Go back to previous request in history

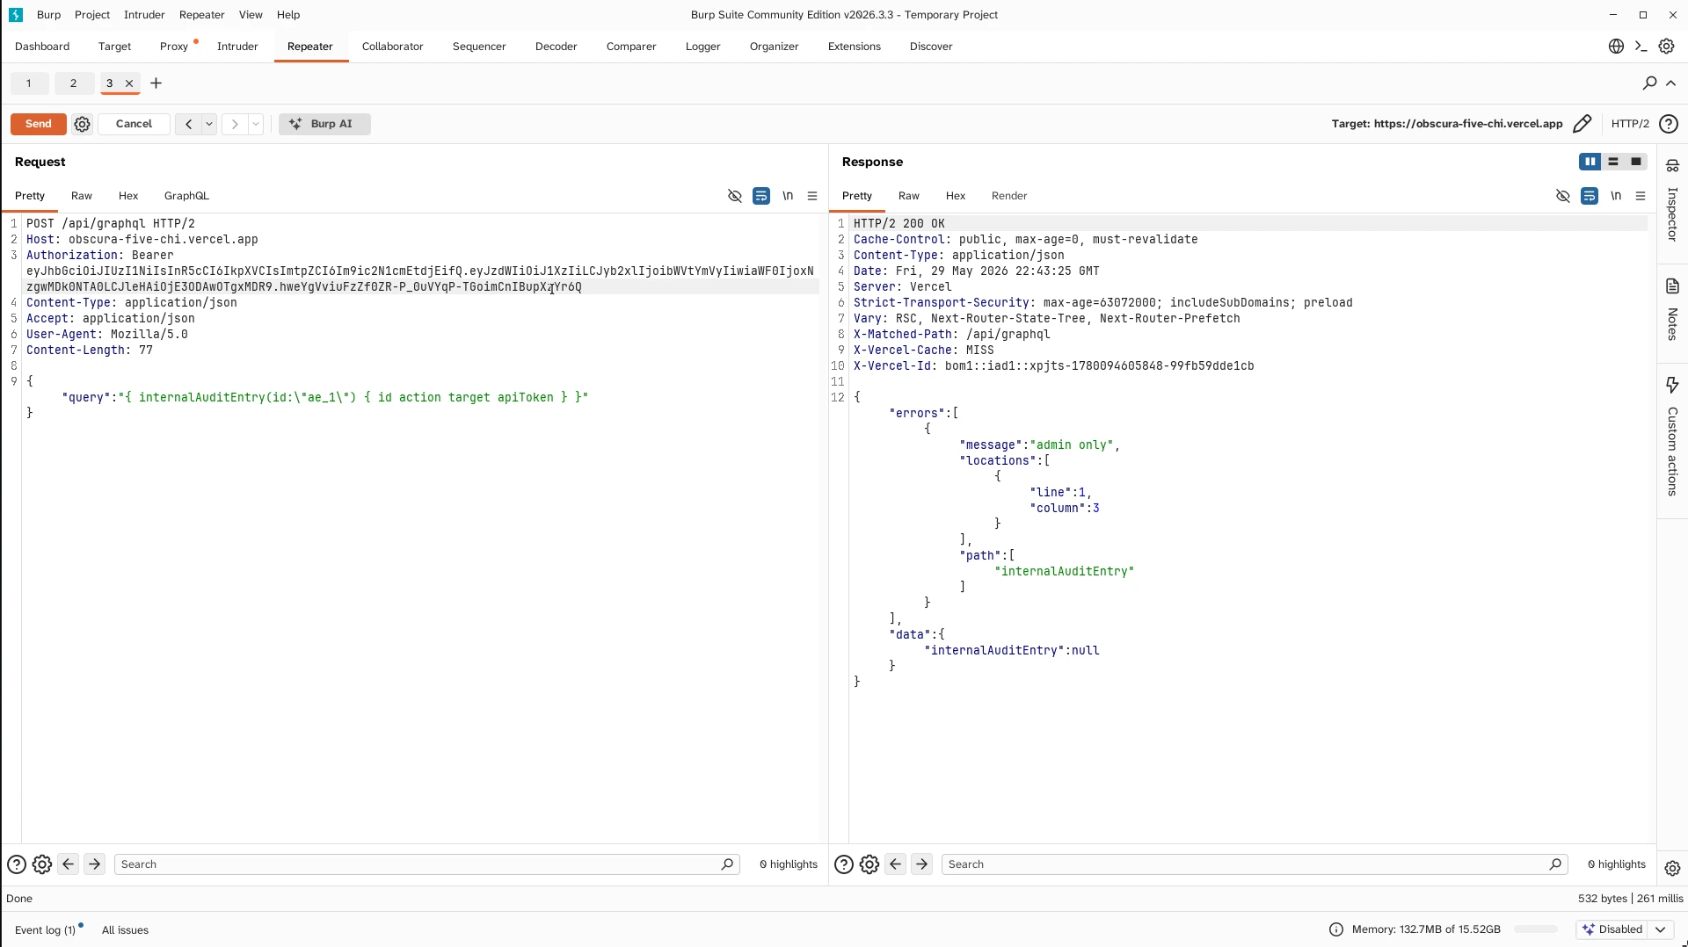tap(188, 124)
